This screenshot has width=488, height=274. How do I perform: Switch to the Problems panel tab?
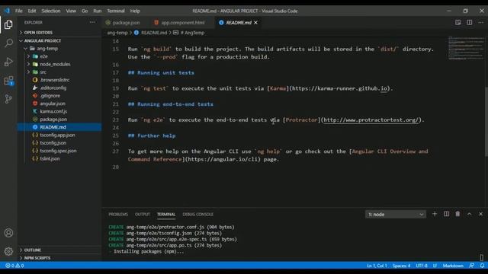click(118, 215)
